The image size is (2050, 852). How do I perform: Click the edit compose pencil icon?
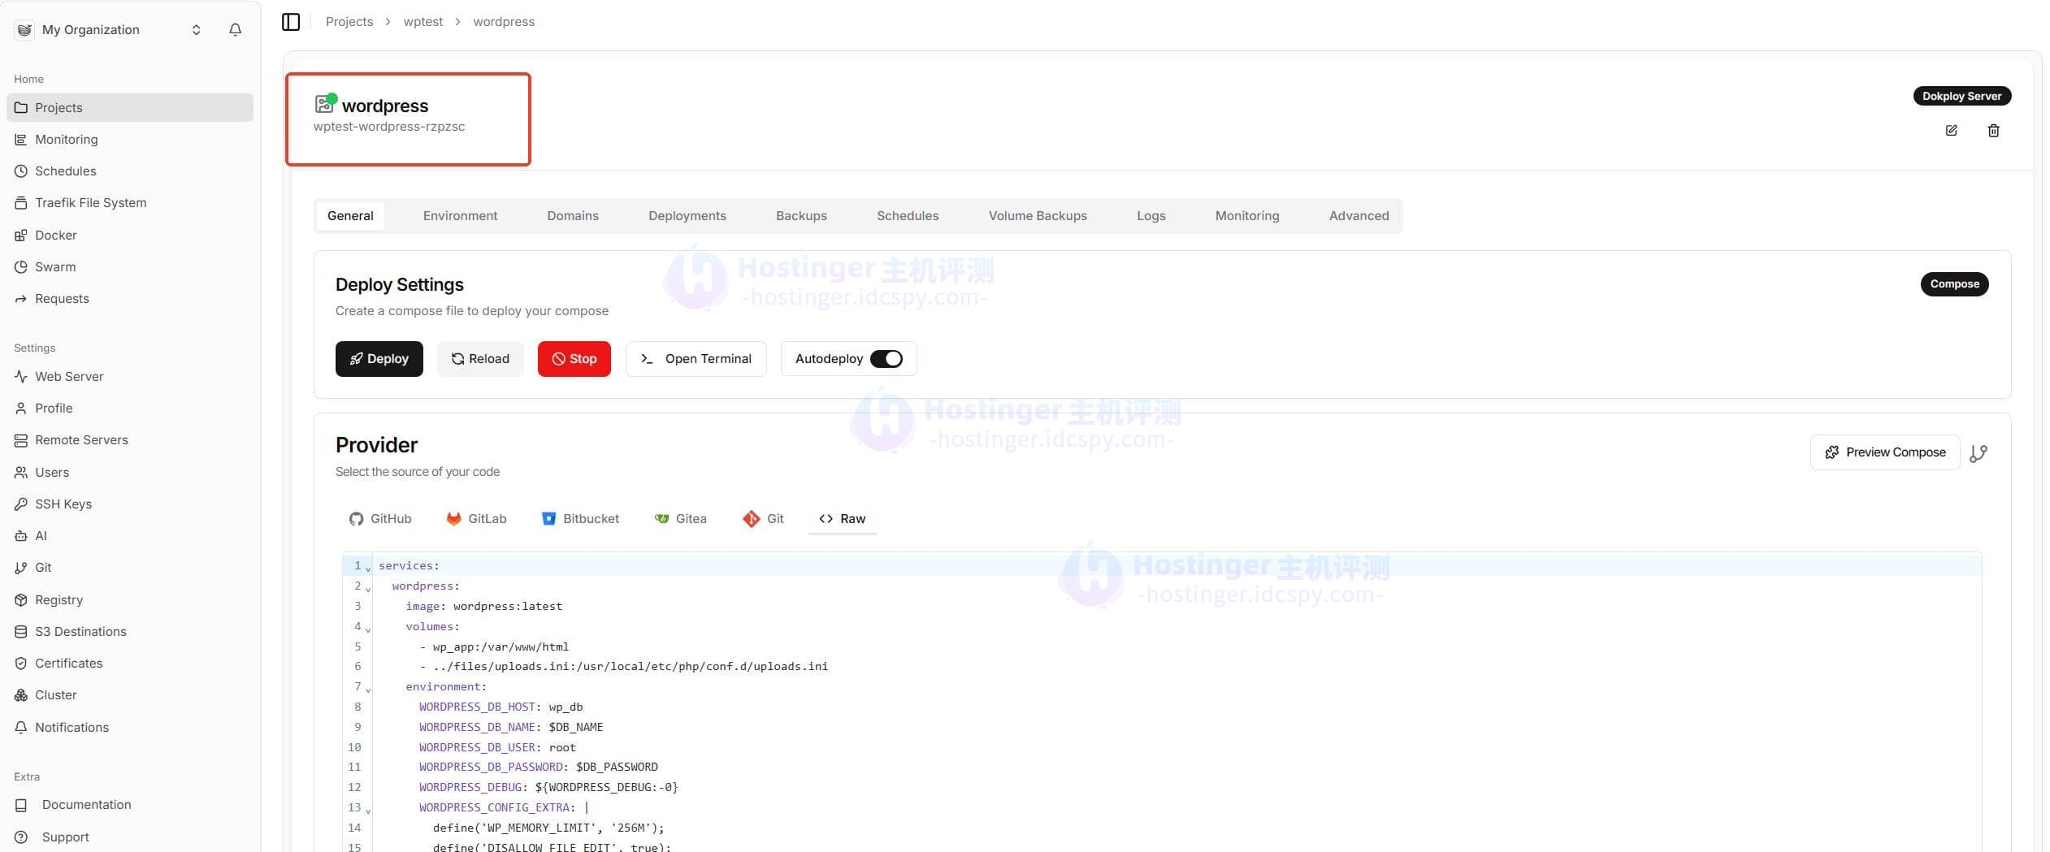point(1951,131)
